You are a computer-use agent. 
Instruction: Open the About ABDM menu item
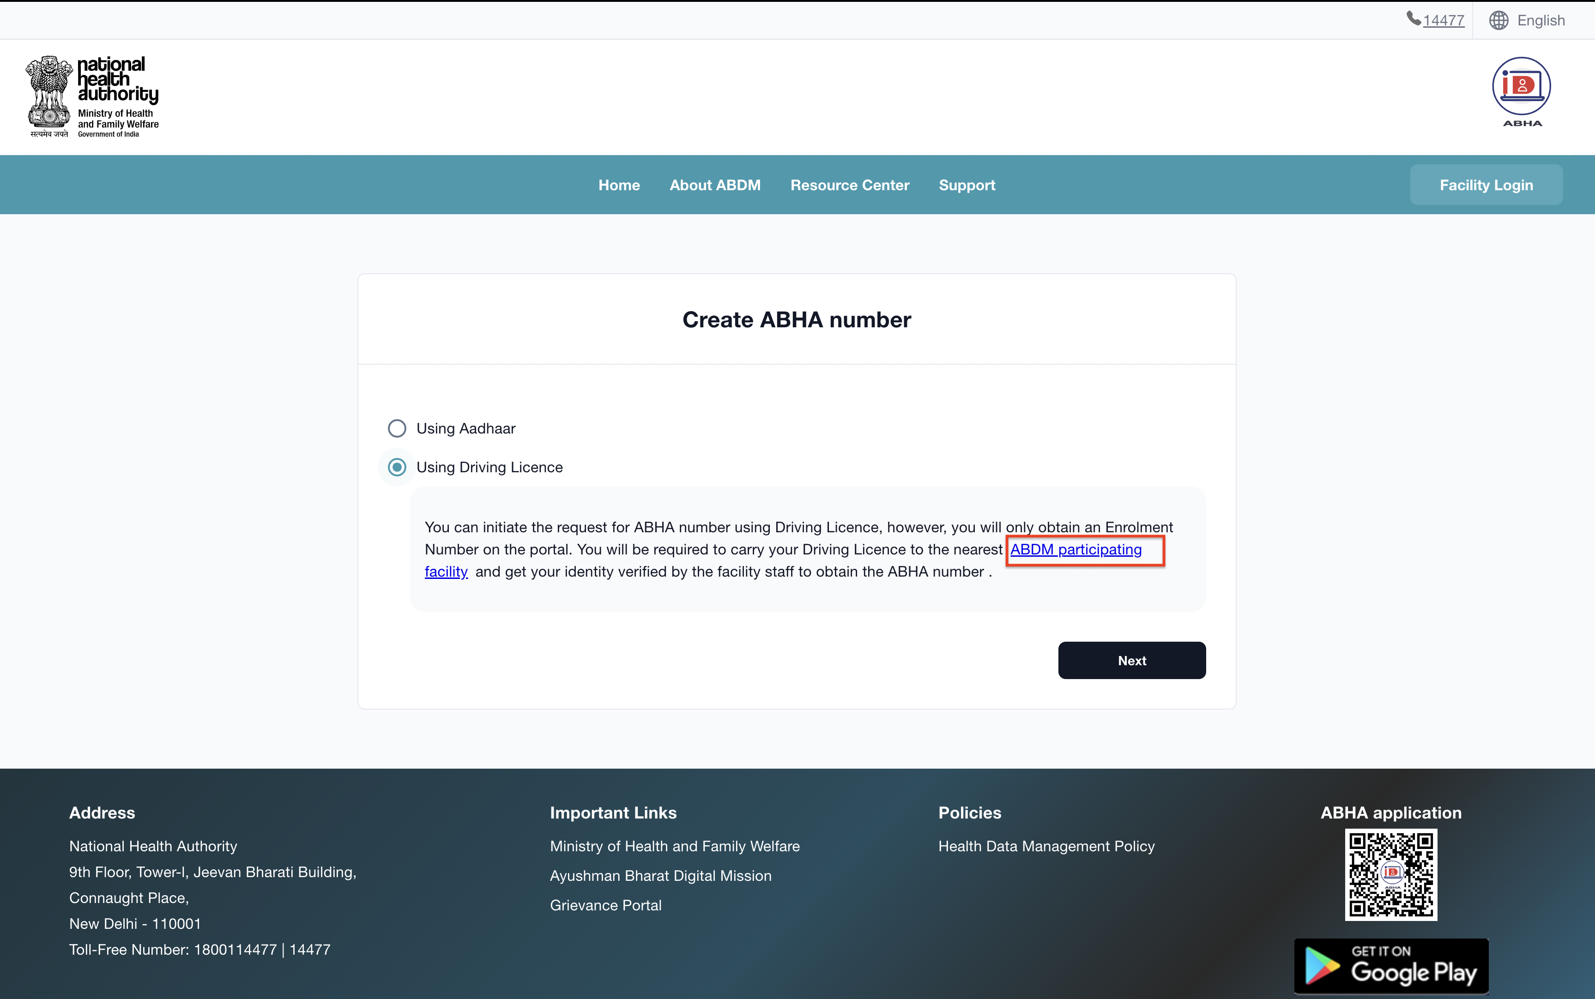715,184
